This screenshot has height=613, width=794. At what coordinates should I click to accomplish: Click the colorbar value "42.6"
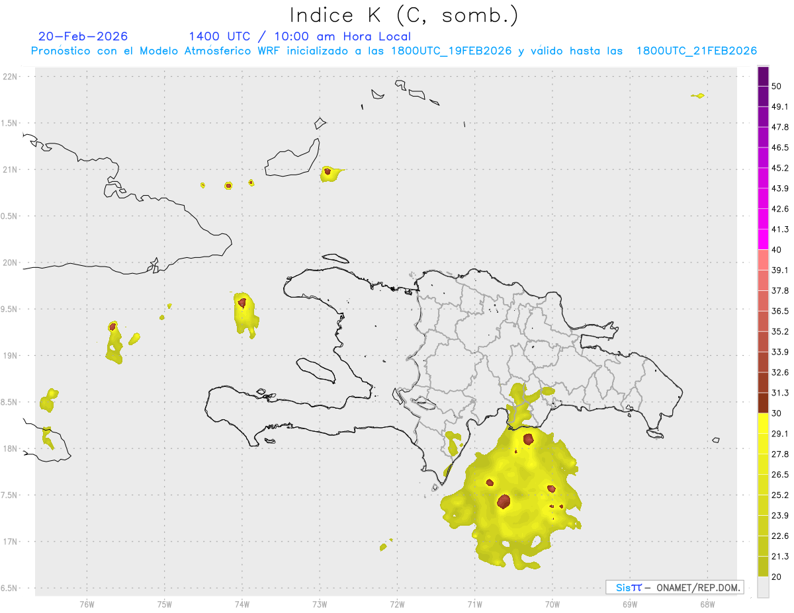tap(779, 209)
